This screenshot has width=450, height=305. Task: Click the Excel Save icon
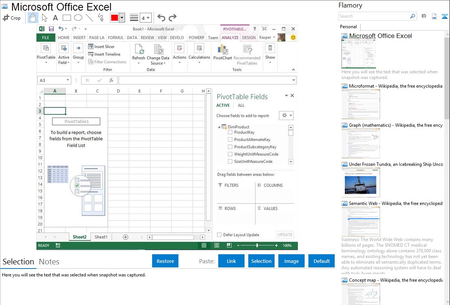pos(51,29)
